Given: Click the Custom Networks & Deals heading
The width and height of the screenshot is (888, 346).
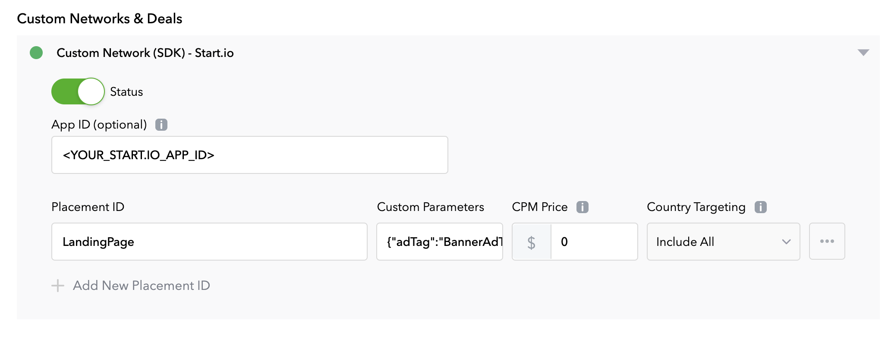Looking at the screenshot, I should point(100,19).
